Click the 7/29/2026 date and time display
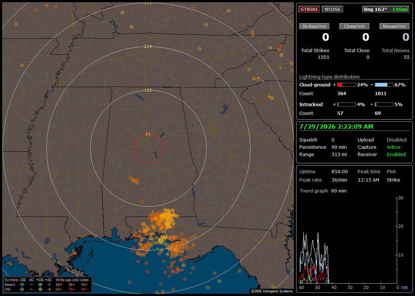 coord(336,127)
